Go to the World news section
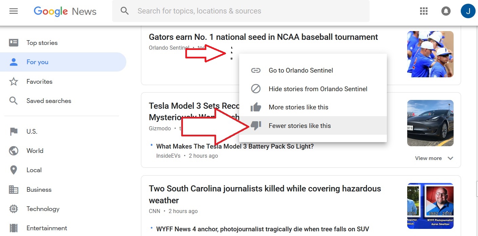This screenshot has width=478, height=236. click(35, 151)
